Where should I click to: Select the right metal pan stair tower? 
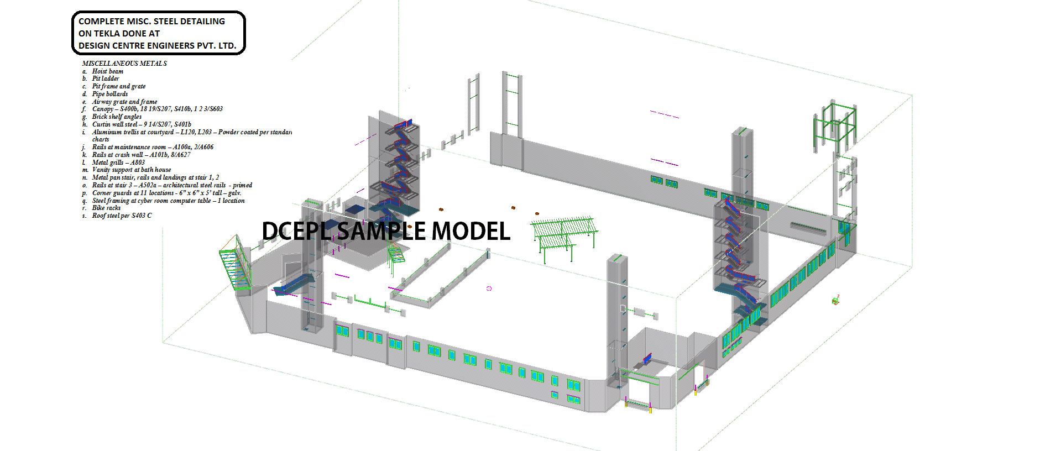740,249
